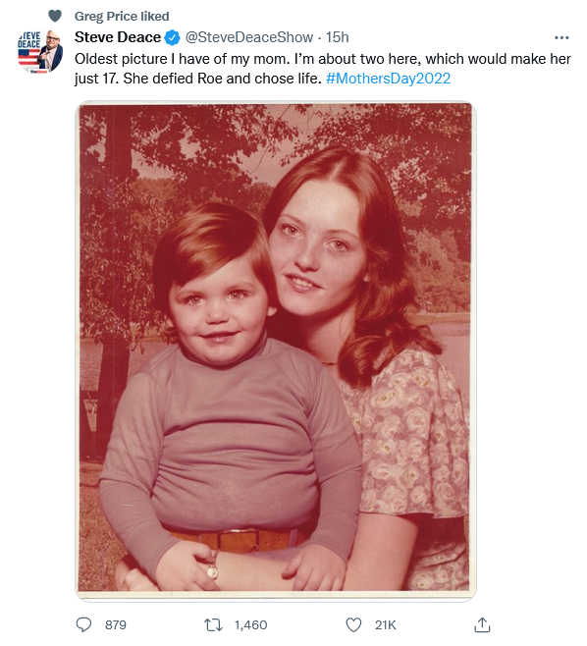Screen dimensions: 587x646
Task: Open the share upload icon
Action: click(482, 624)
